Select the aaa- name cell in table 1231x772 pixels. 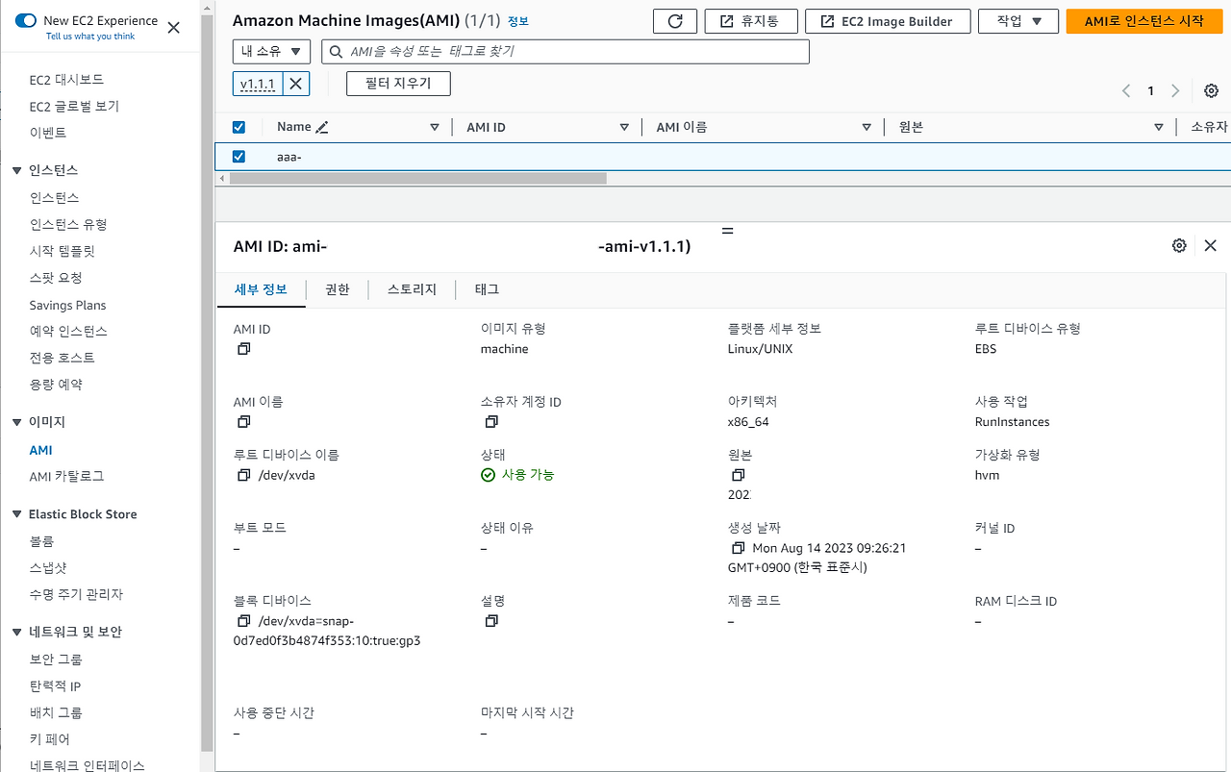[289, 157]
